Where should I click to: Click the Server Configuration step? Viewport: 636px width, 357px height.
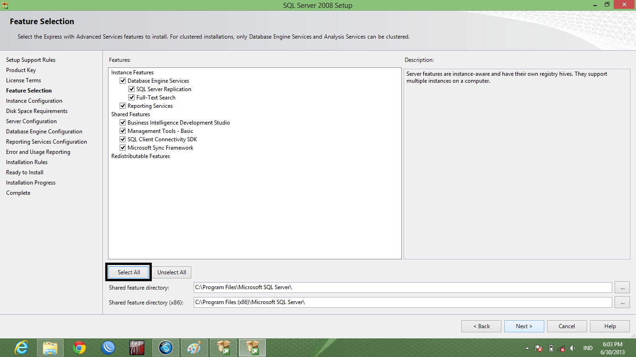pos(31,121)
